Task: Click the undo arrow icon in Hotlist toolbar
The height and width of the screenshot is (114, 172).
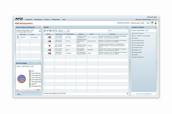Action: pos(47,31)
